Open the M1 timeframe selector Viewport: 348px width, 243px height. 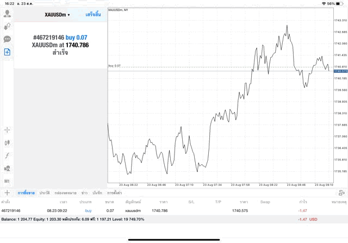(x=7, y=181)
